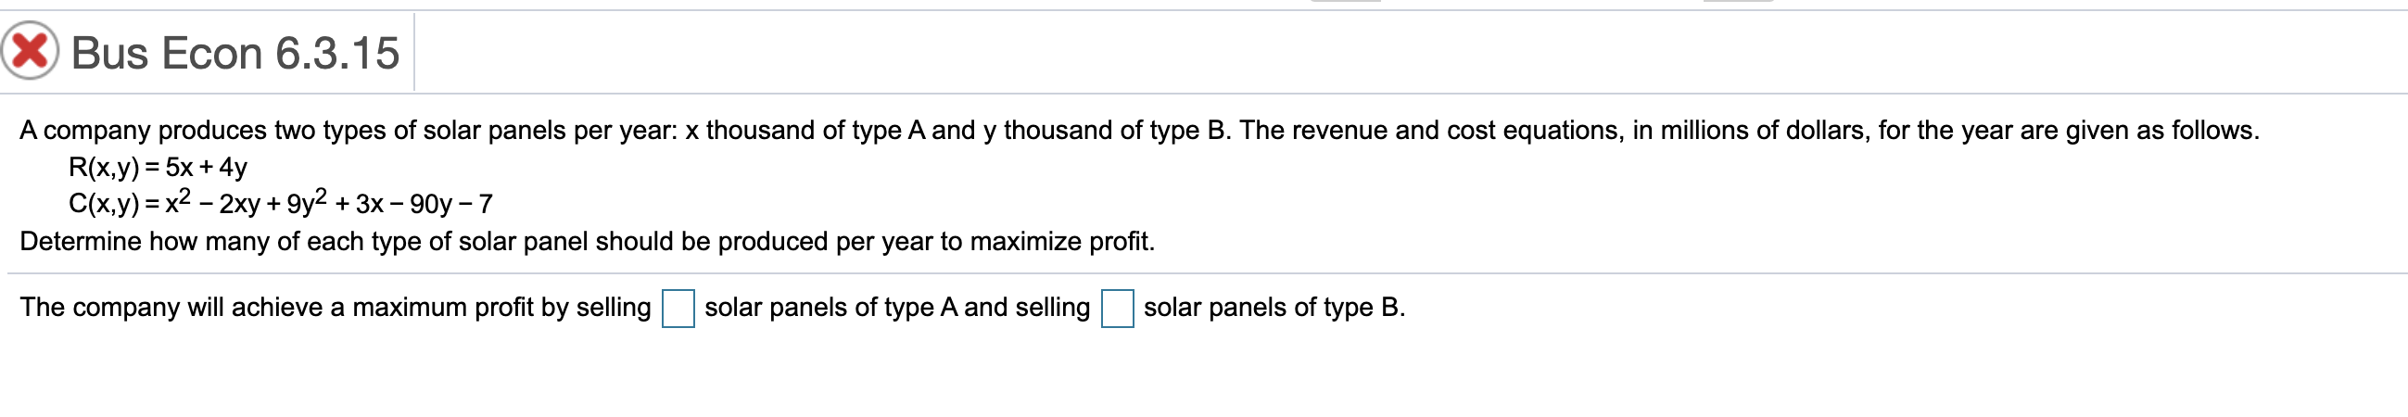The width and height of the screenshot is (2408, 417).
Task: Click the words 'y thousand of type B'
Action: 1106,130
